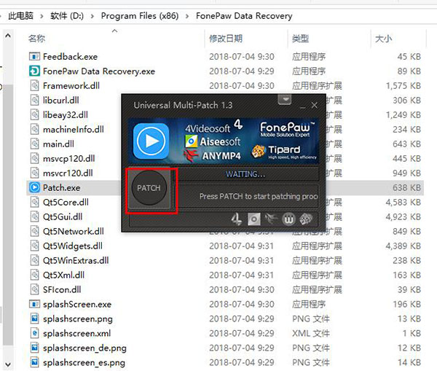Viewport: 437px width, 371px height.
Task: Select the Aiseesoft icon in patch footer
Action: pyautogui.click(x=253, y=219)
